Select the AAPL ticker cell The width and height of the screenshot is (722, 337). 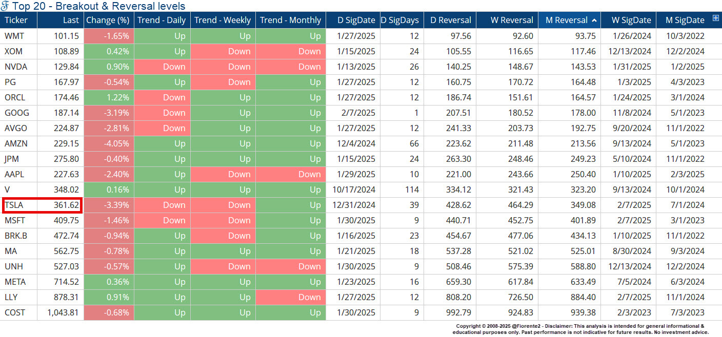pyautogui.click(x=18, y=174)
